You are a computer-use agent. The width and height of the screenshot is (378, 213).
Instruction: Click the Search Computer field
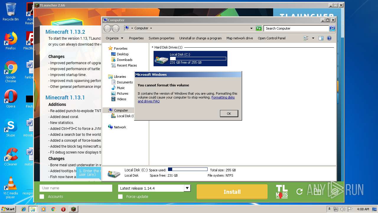[x=296, y=28]
